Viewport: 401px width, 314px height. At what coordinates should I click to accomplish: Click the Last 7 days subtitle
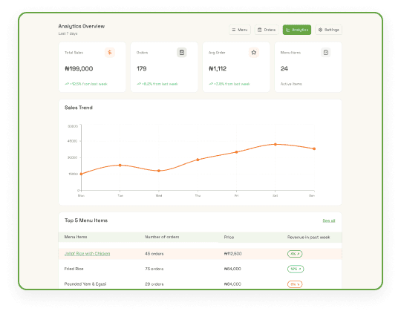point(68,33)
